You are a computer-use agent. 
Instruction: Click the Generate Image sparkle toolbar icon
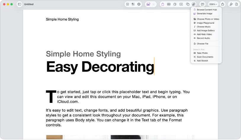148,4
